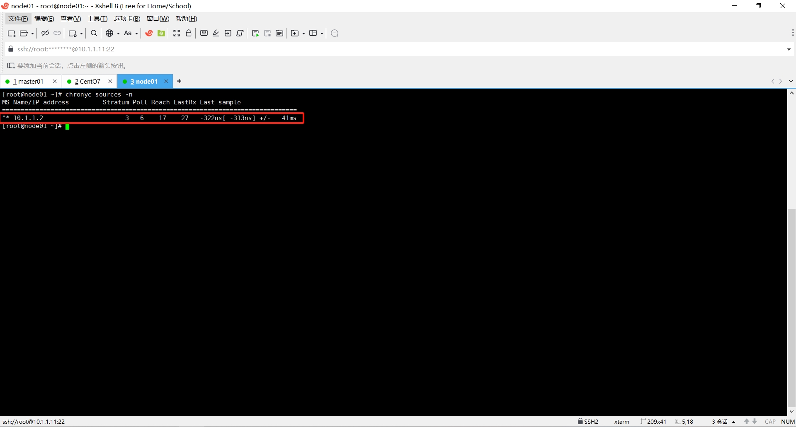This screenshot has width=796, height=427.
Task: Open the 工具(T) menu
Action: pyautogui.click(x=97, y=19)
